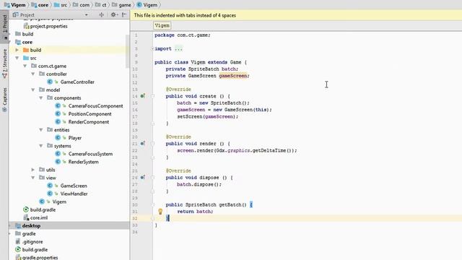Open CameraFocusComponent class icon
The height and width of the screenshot is (260, 462).
pos(58,106)
